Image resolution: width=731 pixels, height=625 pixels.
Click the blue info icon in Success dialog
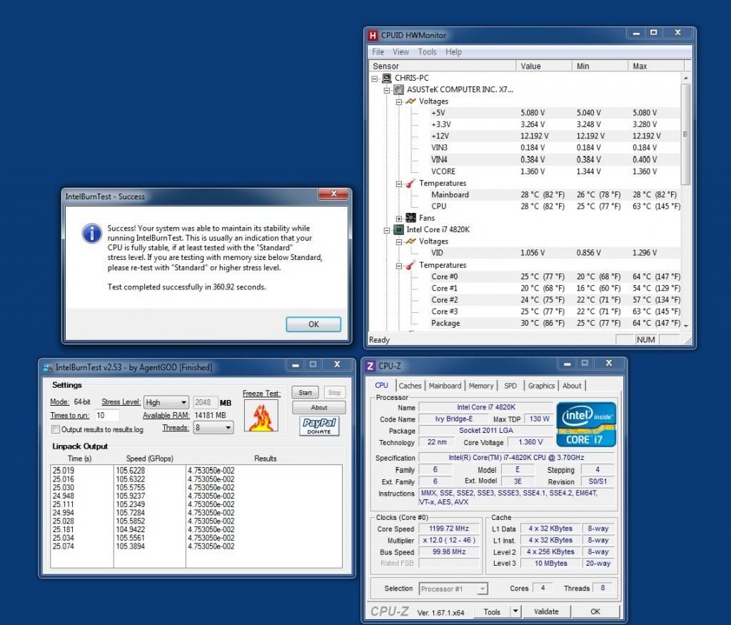[91, 233]
